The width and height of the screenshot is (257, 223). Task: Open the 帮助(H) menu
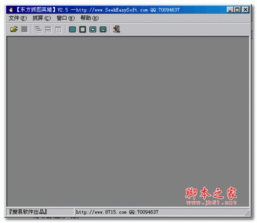point(89,18)
